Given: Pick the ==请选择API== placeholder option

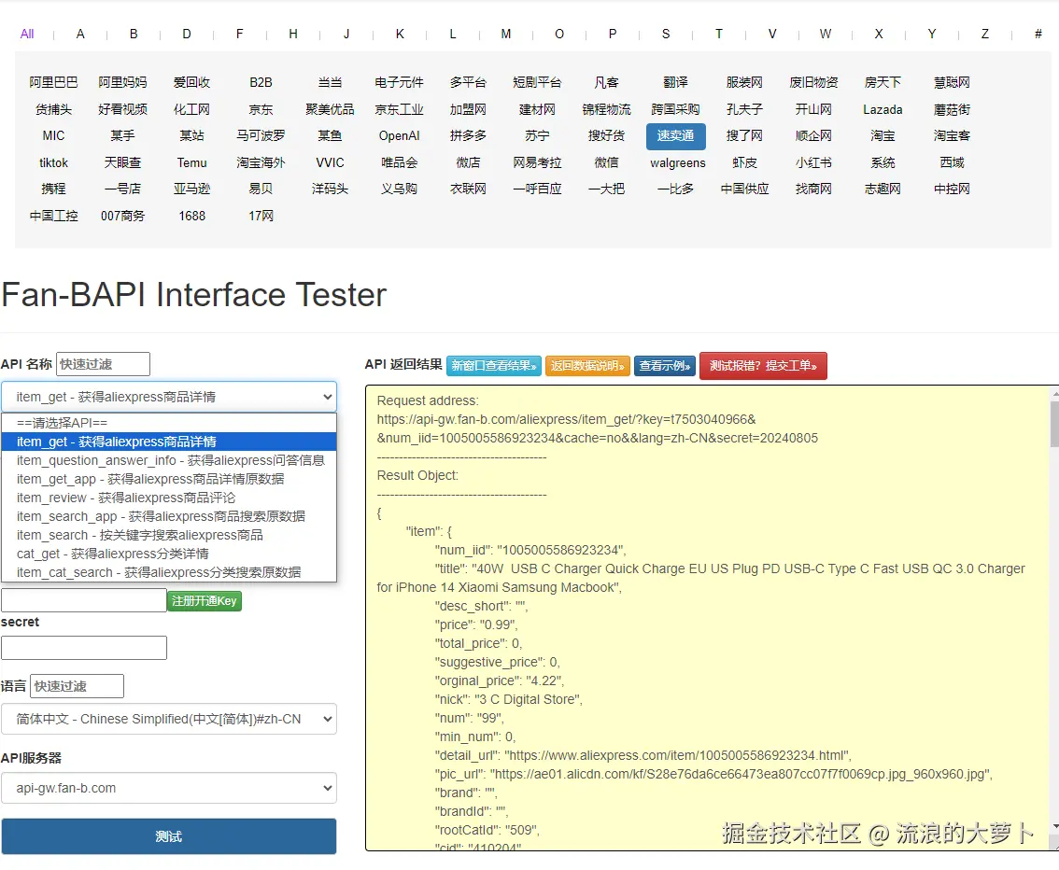Looking at the screenshot, I should 169,423.
